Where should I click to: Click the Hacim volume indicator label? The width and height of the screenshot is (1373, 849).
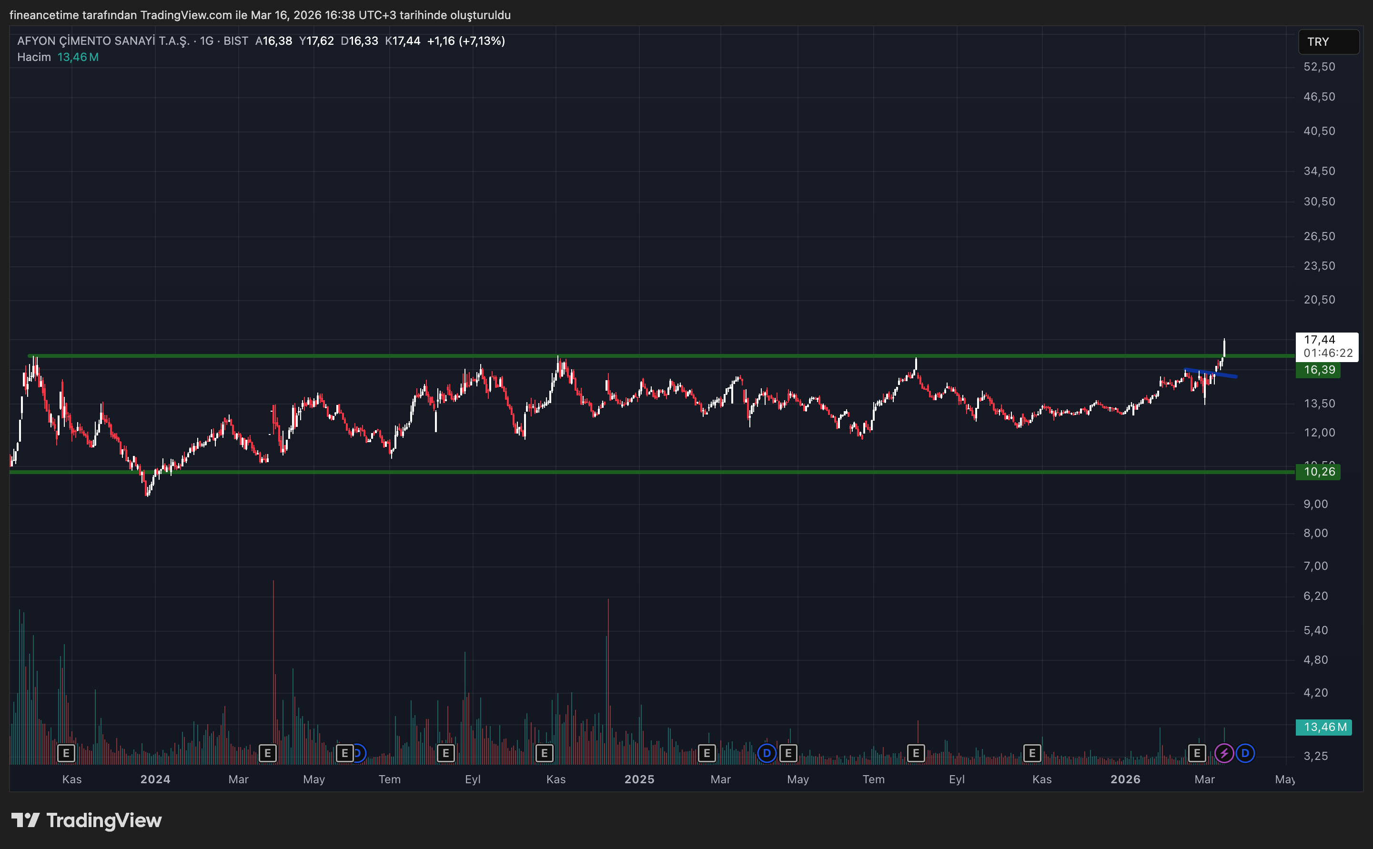34,57
